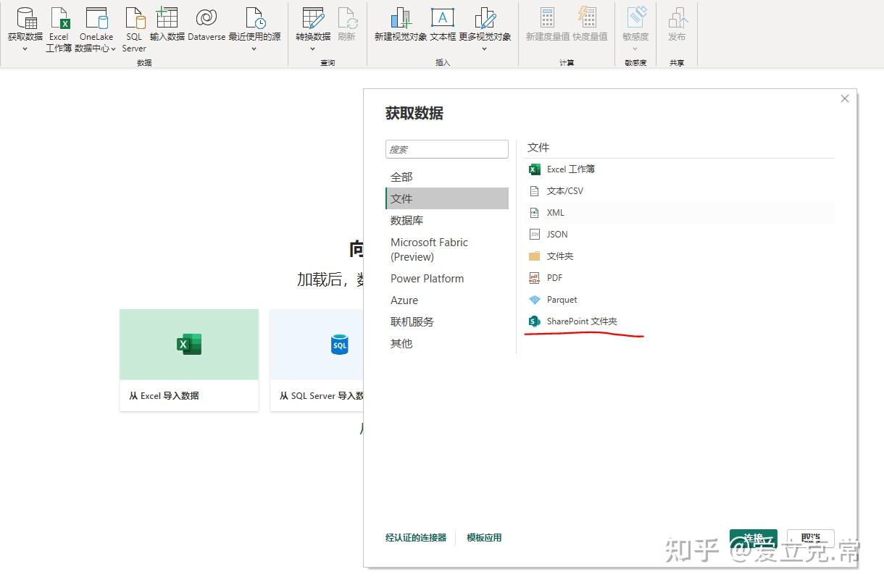Screen dimensions: 884x585
Task: Choose the SharePoint 文件夹 connector
Action: click(x=580, y=321)
